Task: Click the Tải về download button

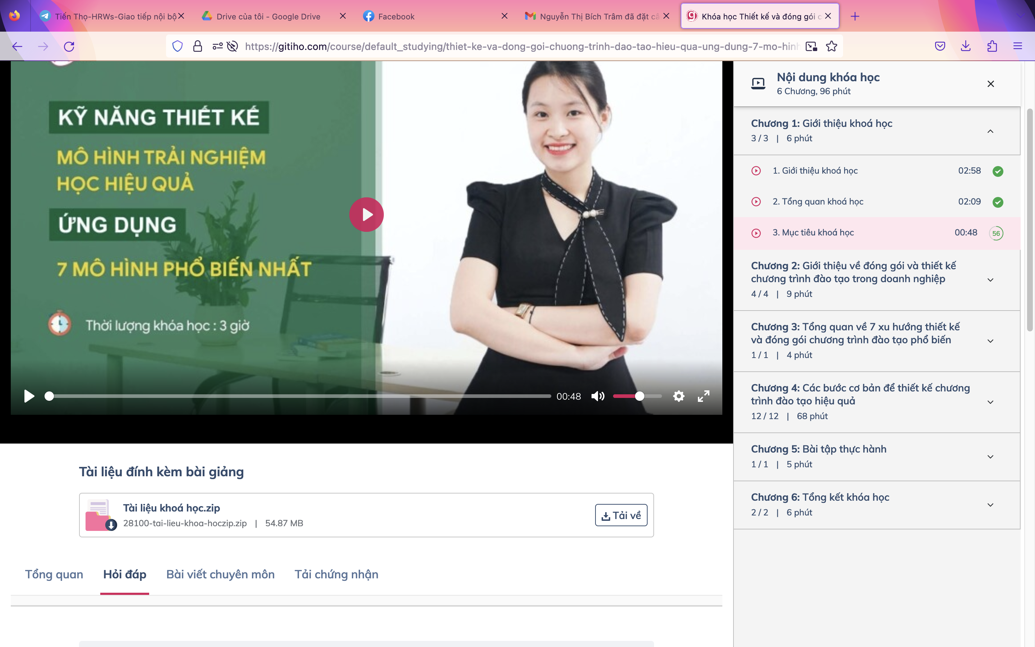Action: [621, 515]
